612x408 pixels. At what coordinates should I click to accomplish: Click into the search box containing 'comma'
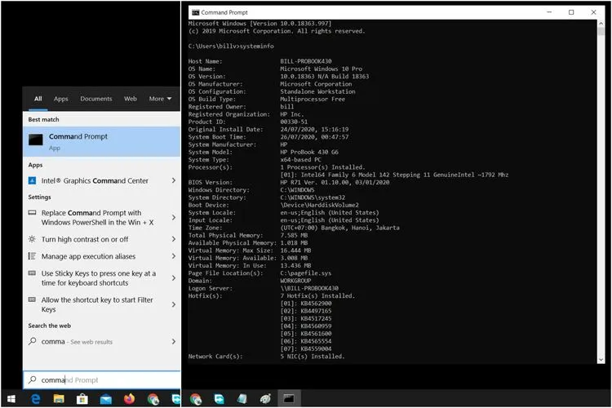tap(101, 379)
